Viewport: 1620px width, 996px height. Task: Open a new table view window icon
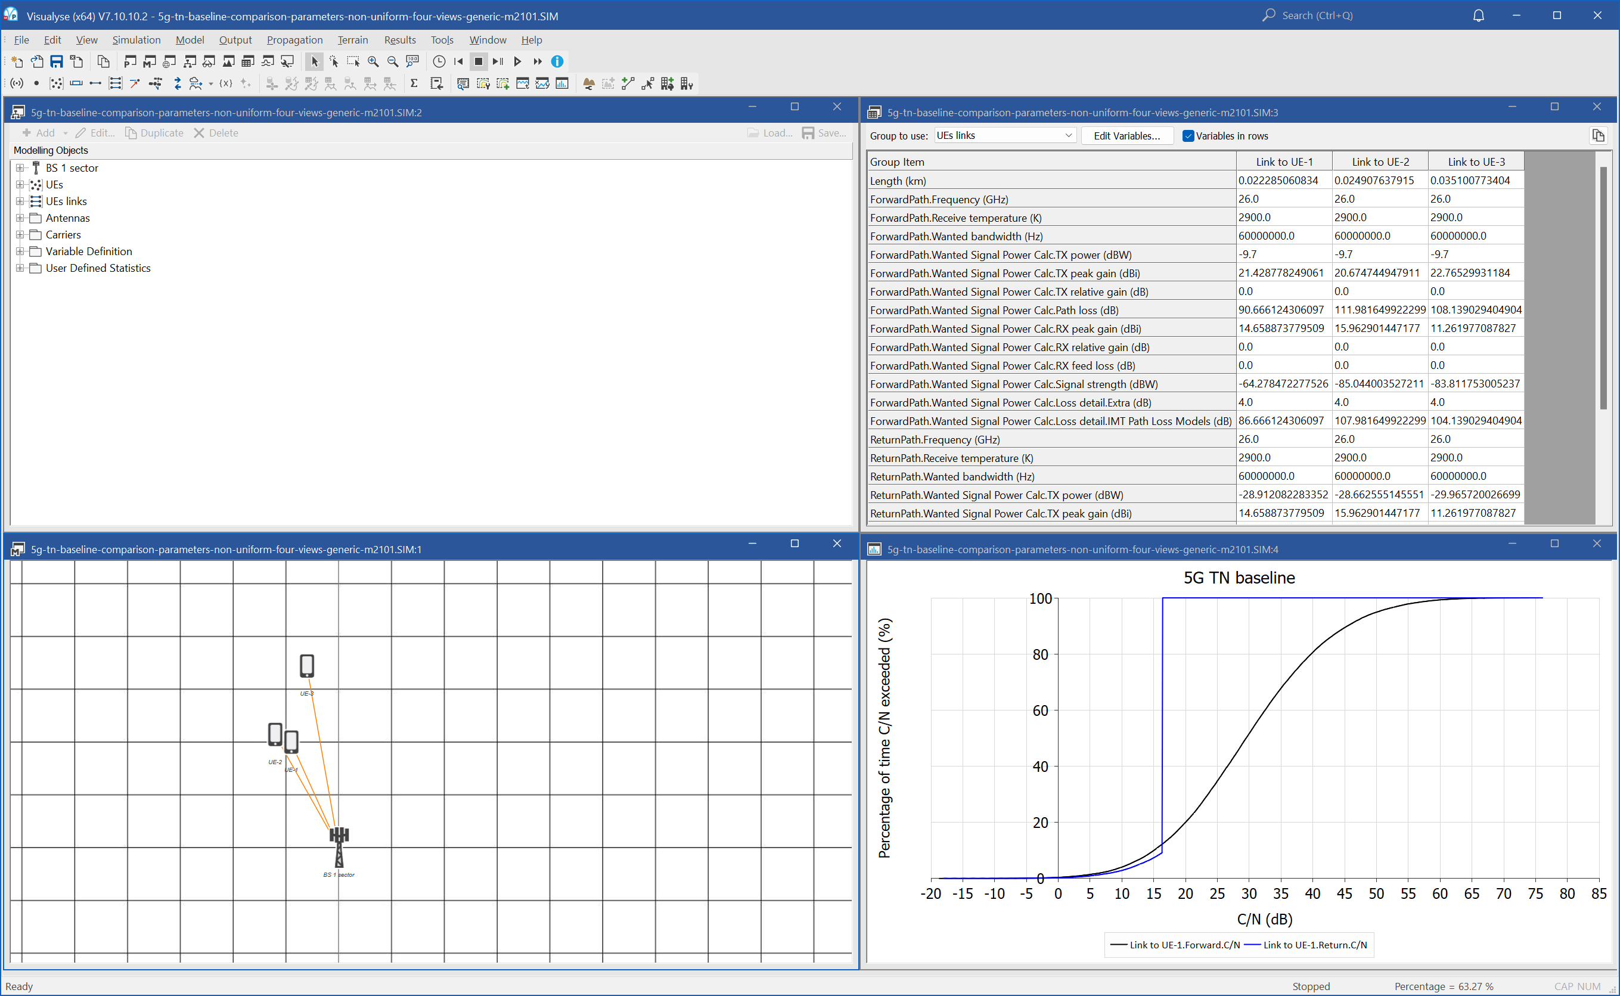[247, 61]
